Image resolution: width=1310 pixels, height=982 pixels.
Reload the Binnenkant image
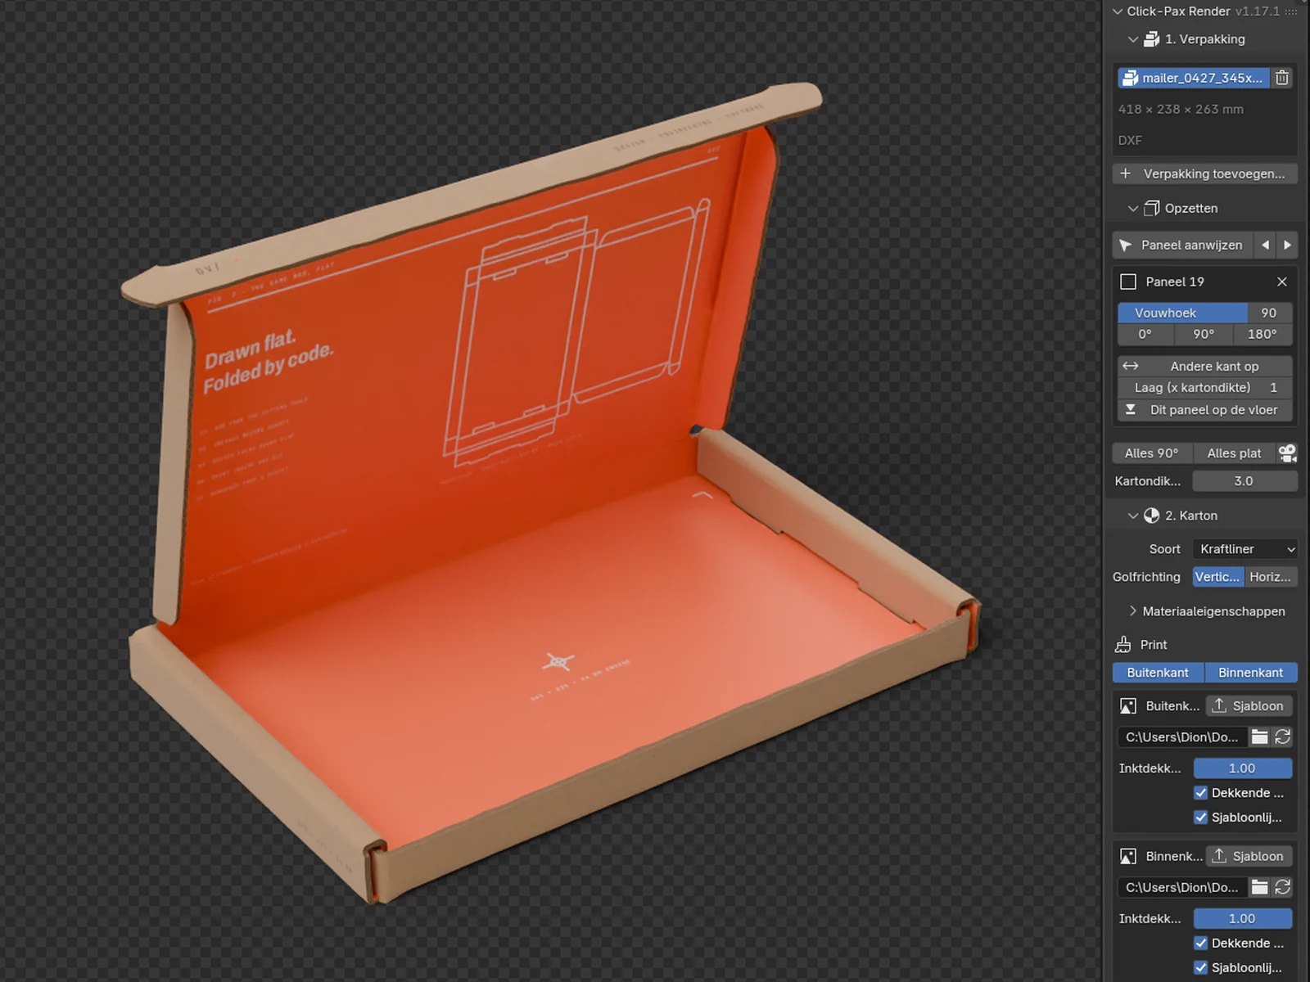(x=1282, y=888)
